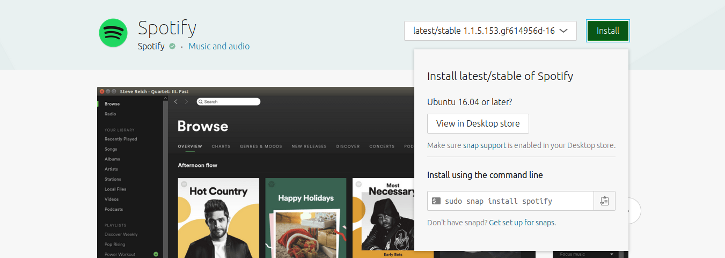Open Get set up for snaps link
Viewport: 725px width, 258px height.
[522, 223]
